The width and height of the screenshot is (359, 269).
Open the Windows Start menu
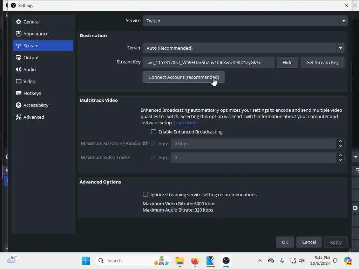pyautogui.click(x=86, y=261)
